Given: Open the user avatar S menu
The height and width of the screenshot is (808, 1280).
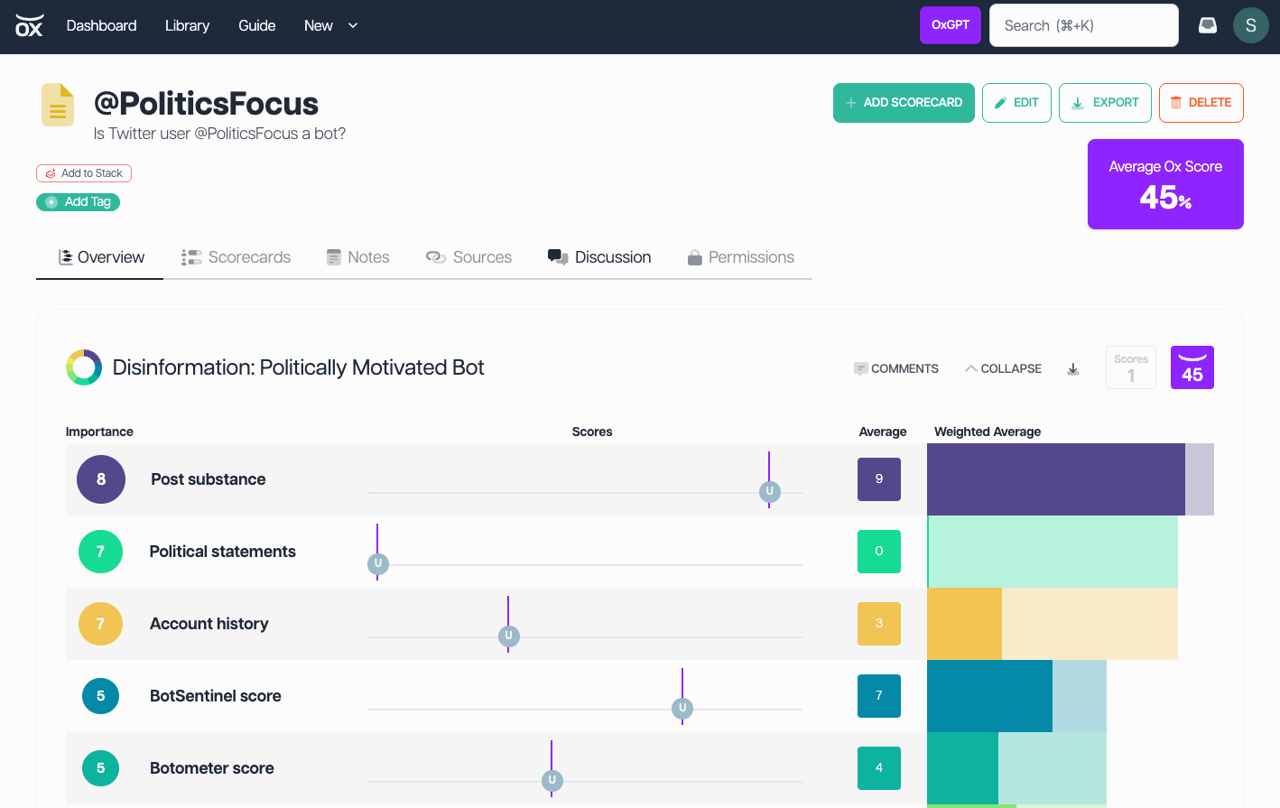Looking at the screenshot, I should (x=1250, y=25).
